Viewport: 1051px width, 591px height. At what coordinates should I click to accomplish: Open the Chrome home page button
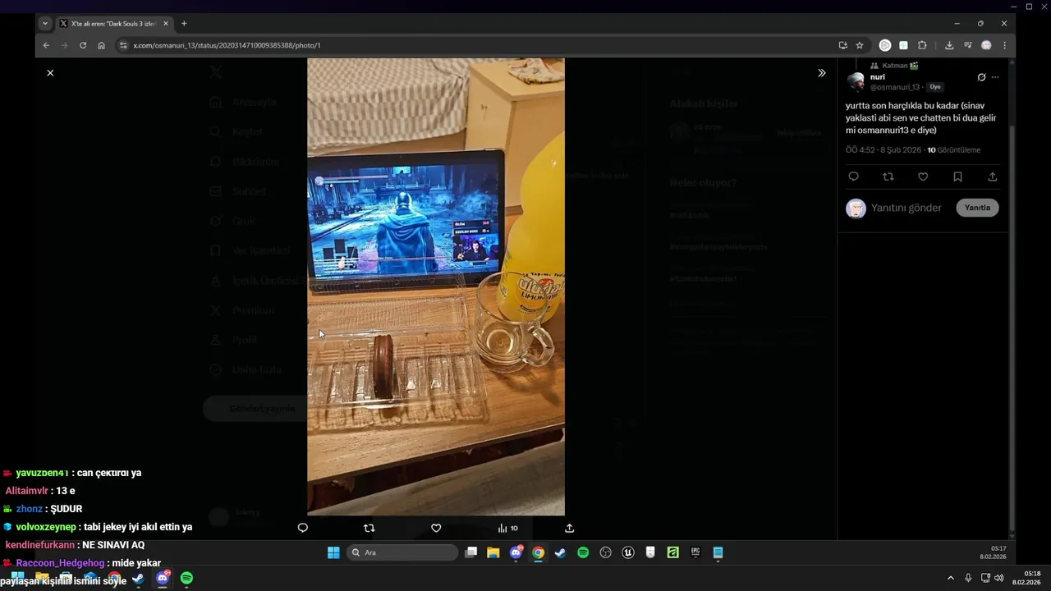click(101, 45)
